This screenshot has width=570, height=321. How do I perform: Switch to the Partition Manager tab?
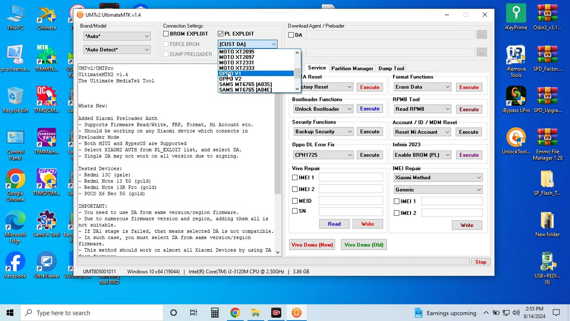click(352, 68)
